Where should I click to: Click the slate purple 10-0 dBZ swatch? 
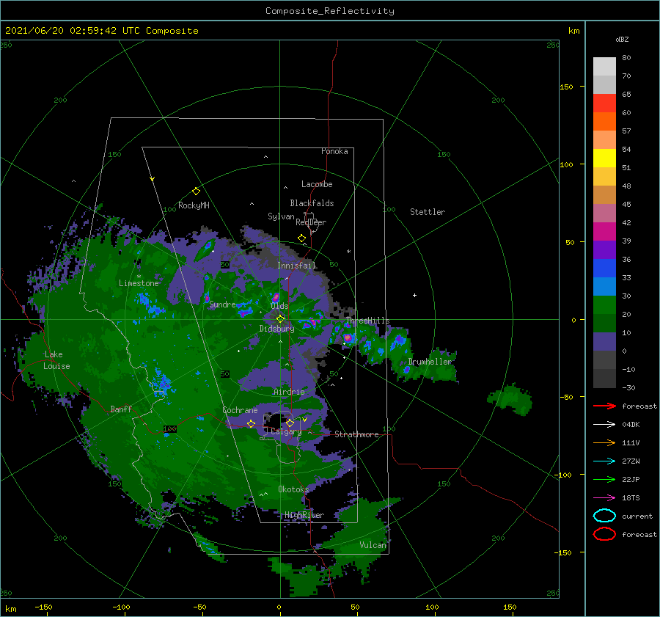coord(604,341)
